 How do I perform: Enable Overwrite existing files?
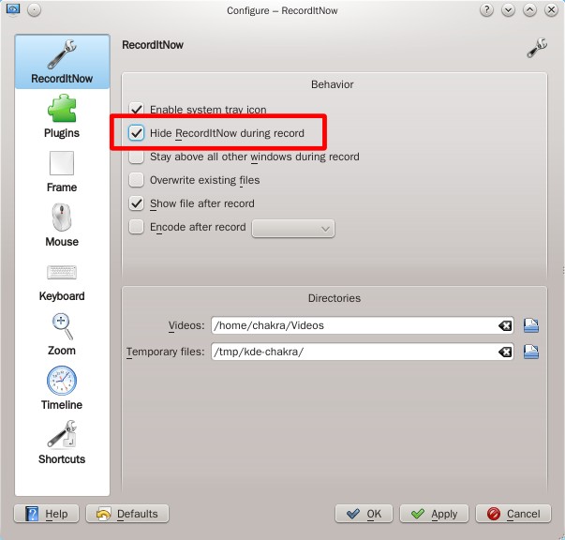click(136, 180)
